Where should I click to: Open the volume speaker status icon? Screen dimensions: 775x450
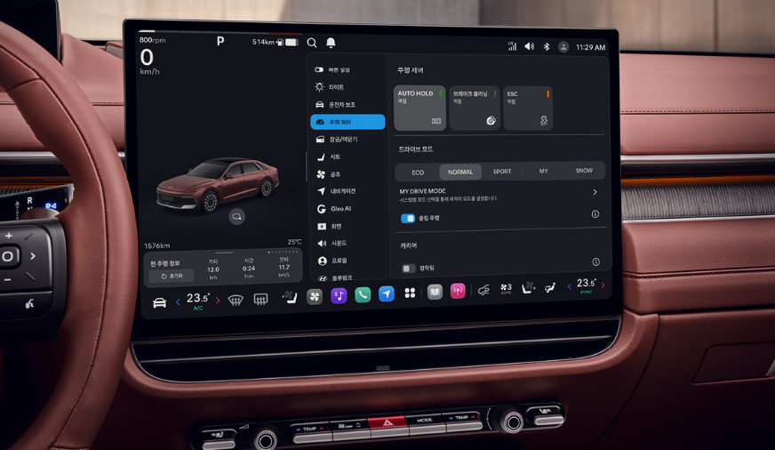[x=530, y=46]
